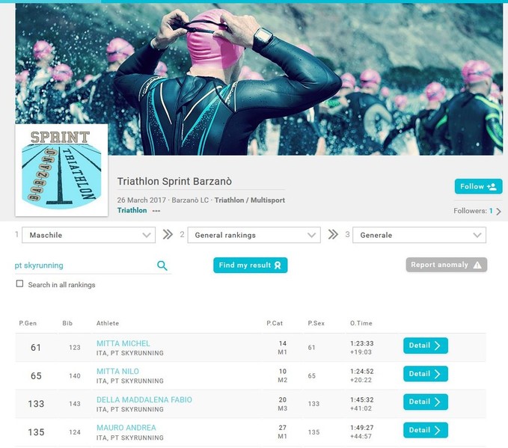Click time 1:45:32 in Fabio row
Viewport: 508px width, 448px height.
click(x=361, y=399)
